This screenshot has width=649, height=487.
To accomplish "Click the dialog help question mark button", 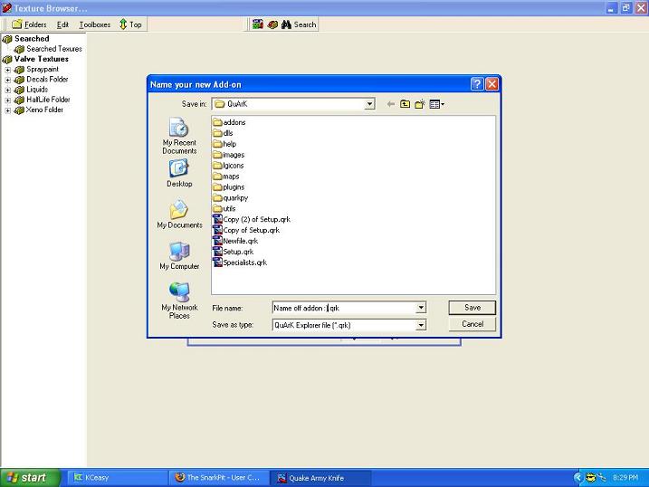I will coord(477,84).
